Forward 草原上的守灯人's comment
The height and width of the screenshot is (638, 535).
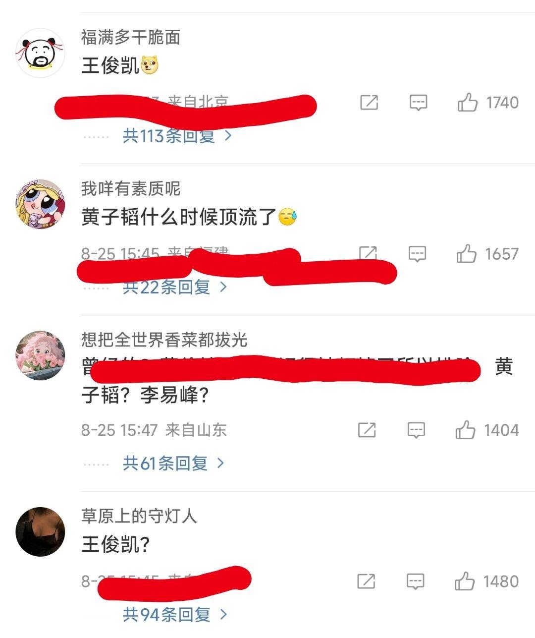[x=366, y=581]
